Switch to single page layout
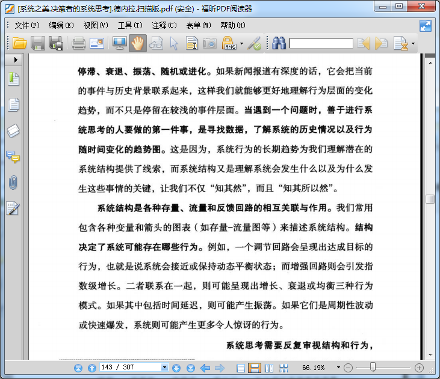 point(241,368)
